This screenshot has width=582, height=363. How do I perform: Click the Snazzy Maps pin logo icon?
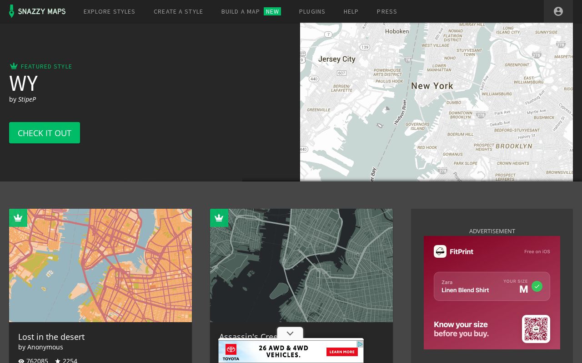[x=12, y=11]
